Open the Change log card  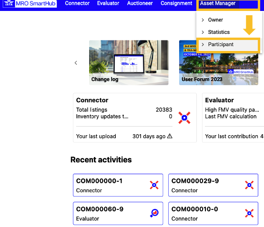click(129, 62)
